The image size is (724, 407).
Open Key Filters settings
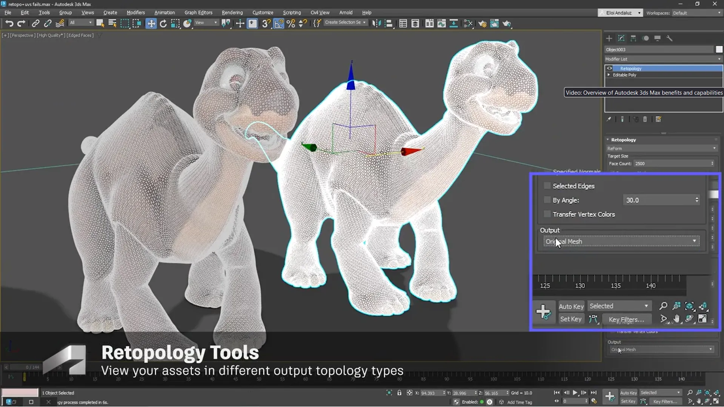point(627,319)
